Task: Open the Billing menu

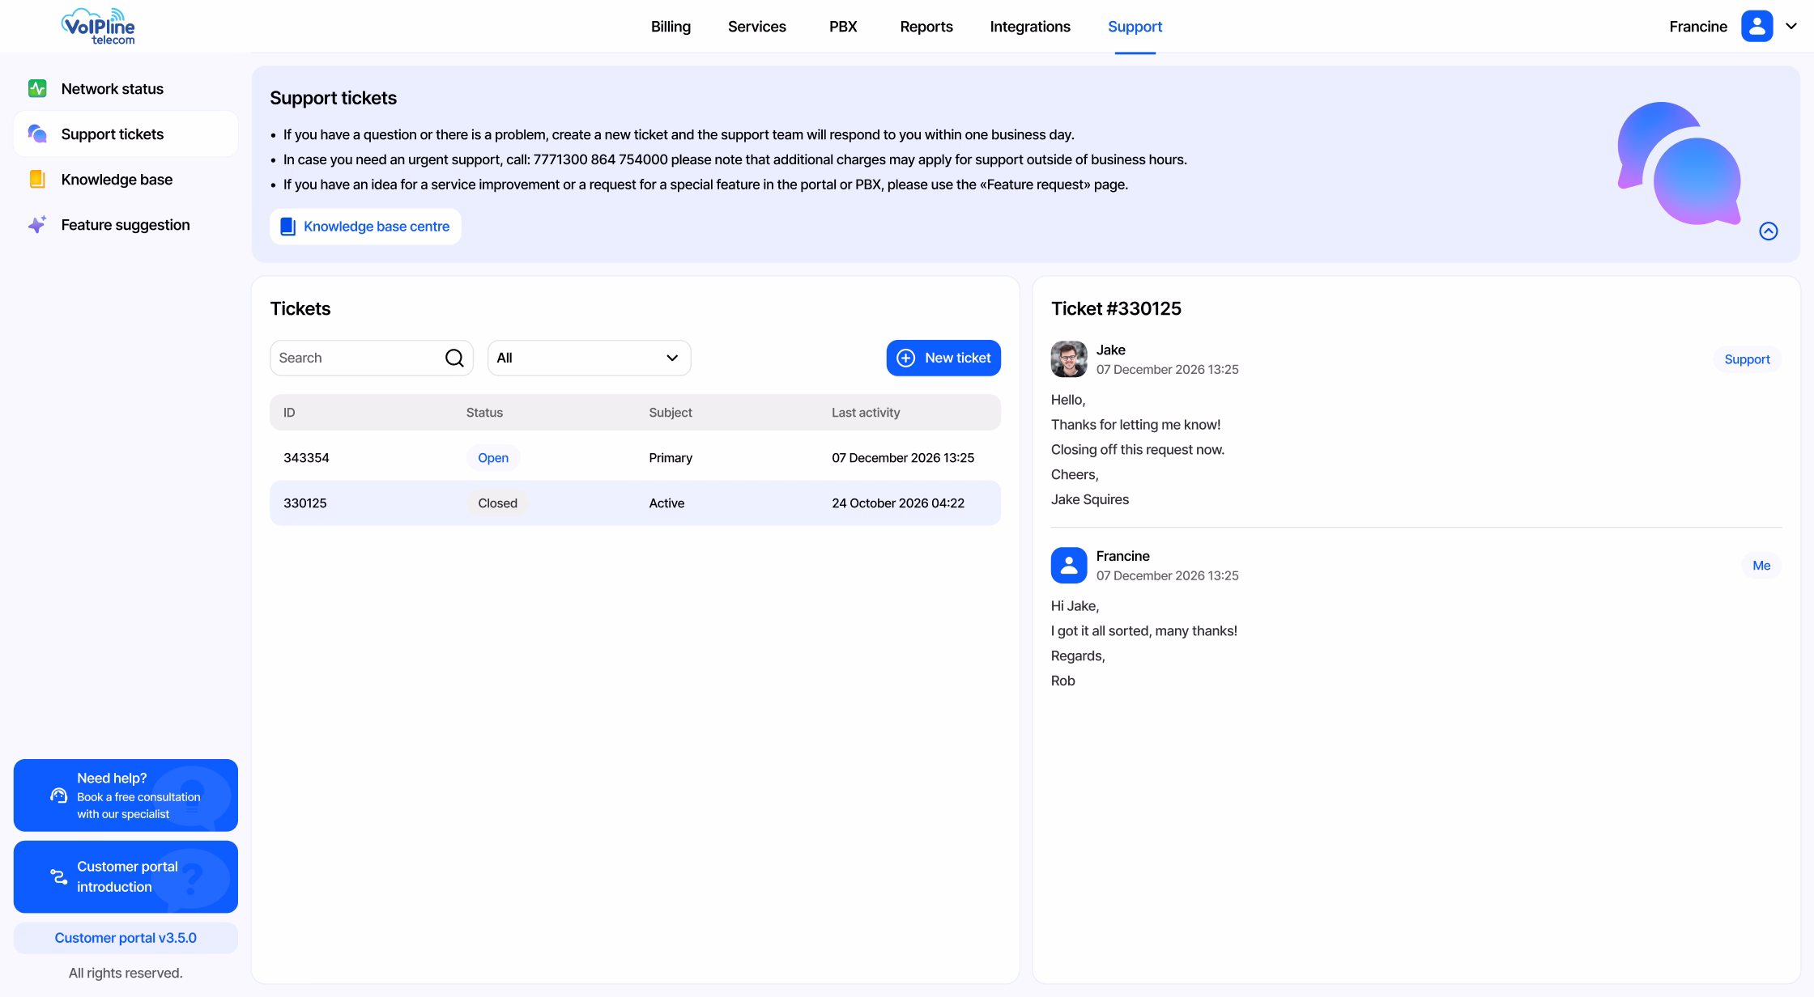Action: 671,27
